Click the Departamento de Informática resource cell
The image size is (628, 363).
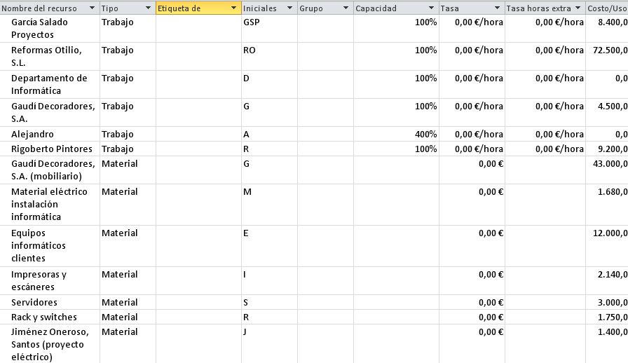click(x=49, y=84)
